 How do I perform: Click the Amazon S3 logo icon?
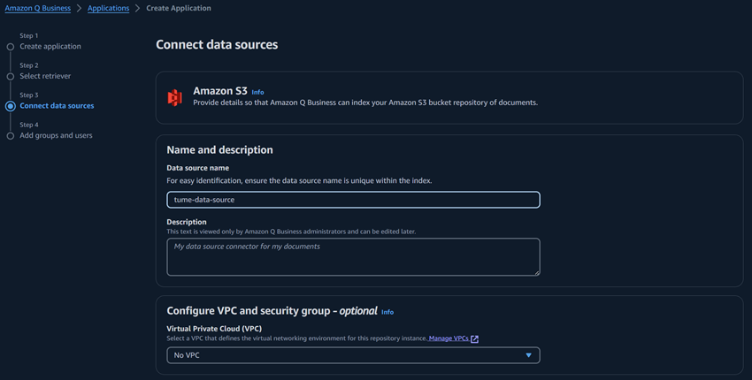(x=175, y=97)
